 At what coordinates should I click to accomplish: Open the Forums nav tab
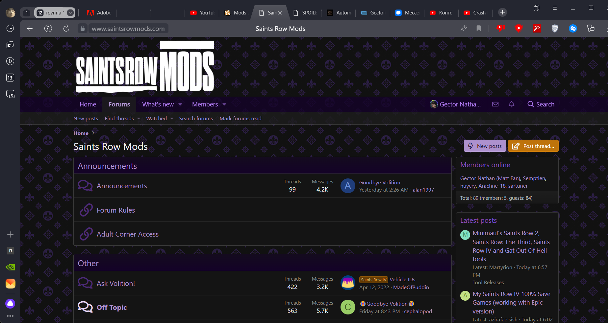pyautogui.click(x=119, y=104)
